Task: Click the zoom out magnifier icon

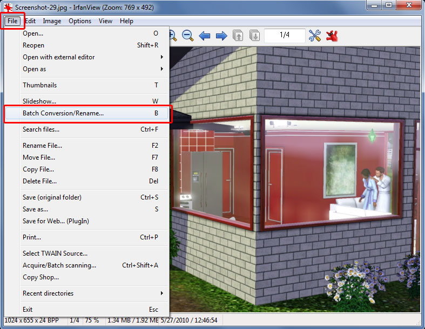Action: [187, 36]
